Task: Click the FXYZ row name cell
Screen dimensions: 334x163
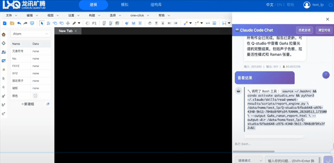Action: coord(20,66)
